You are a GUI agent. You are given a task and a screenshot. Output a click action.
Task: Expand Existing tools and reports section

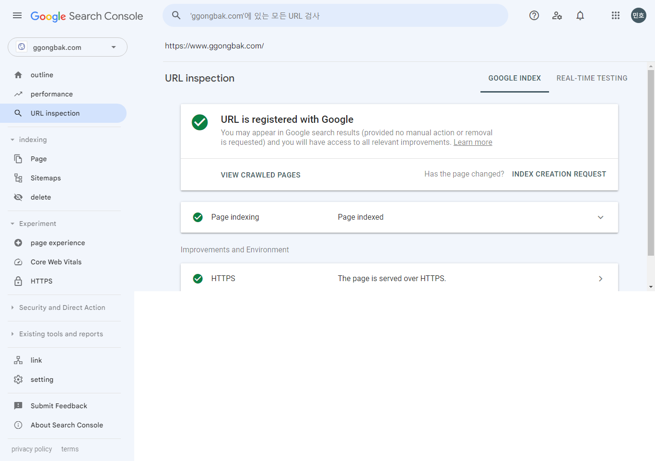click(61, 334)
